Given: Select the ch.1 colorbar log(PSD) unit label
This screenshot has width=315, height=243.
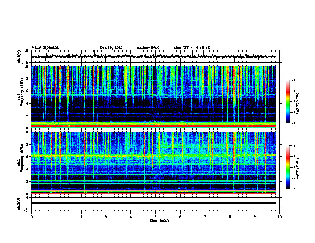Looking at the screenshot, I should 298,103.
